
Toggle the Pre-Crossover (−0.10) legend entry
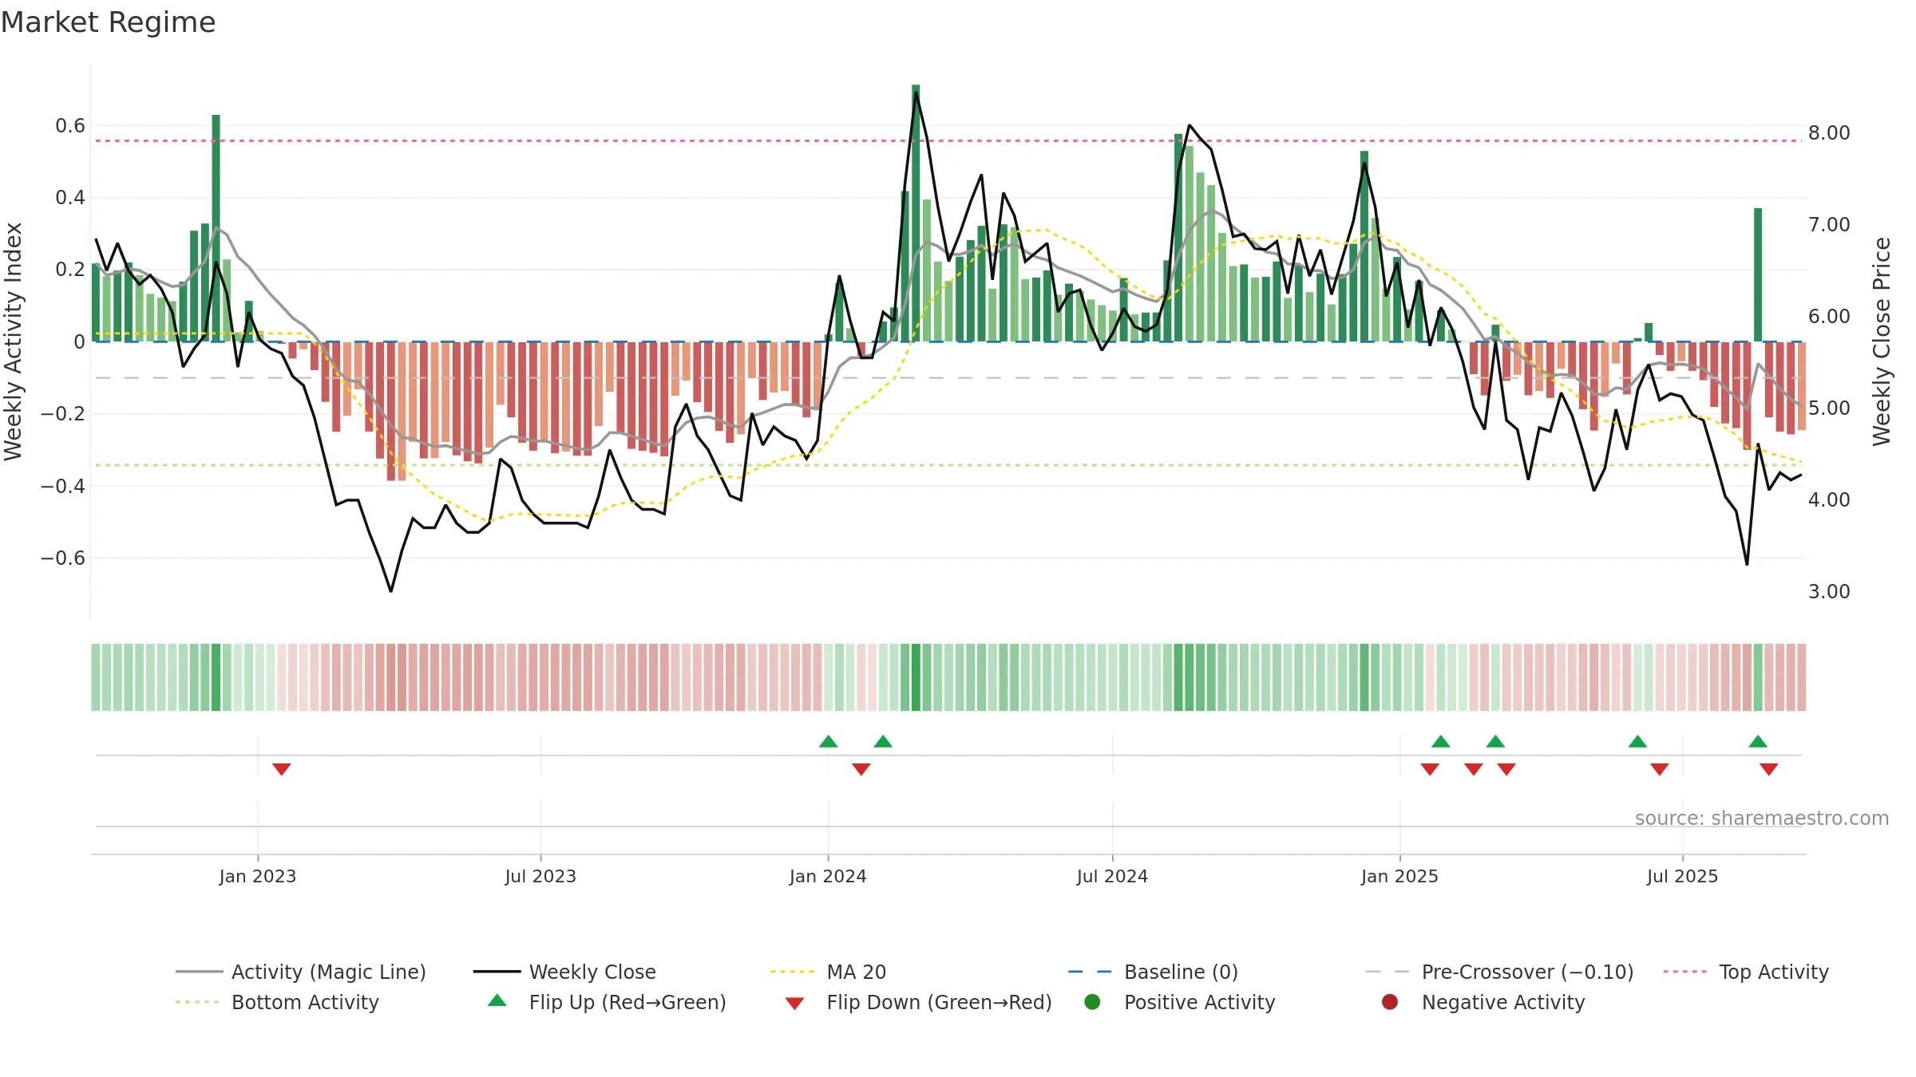(x=1499, y=972)
